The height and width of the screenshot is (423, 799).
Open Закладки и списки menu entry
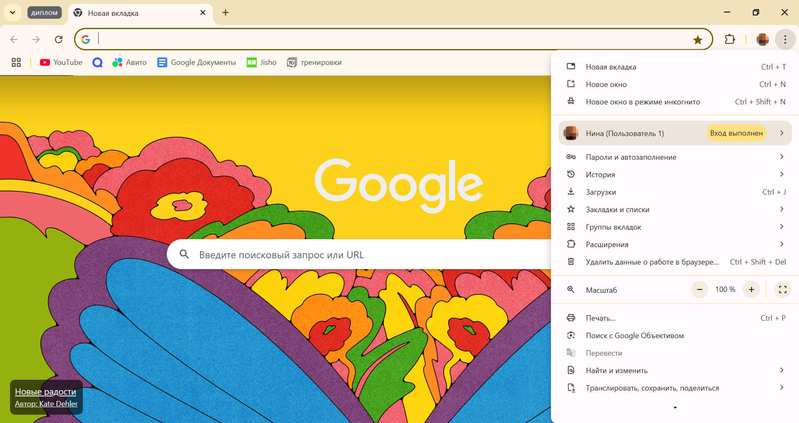pyautogui.click(x=675, y=209)
